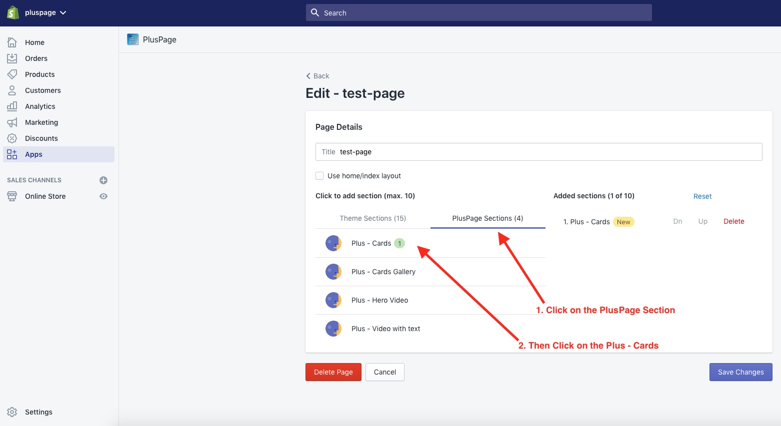Click the Products tag icon
The width and height of the screenshot is (781, 426).
coord(12,74)
